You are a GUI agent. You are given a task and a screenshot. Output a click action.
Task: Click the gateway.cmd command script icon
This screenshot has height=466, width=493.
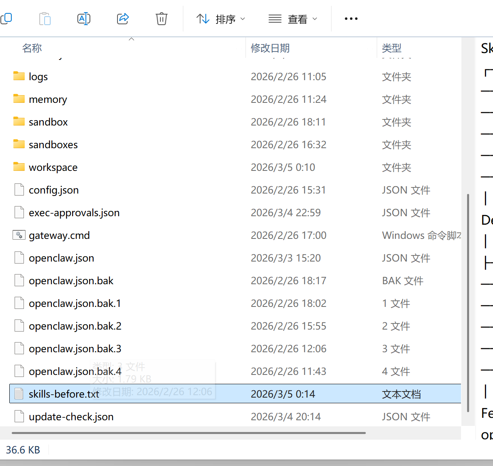pos(19,235)
